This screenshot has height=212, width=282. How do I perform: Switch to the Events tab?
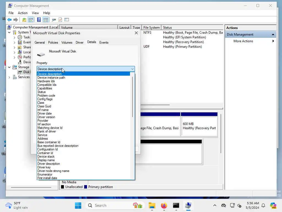(x=104, y=43)
